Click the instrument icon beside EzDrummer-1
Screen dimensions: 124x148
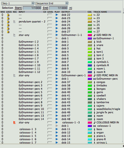[x=95, y=38]
